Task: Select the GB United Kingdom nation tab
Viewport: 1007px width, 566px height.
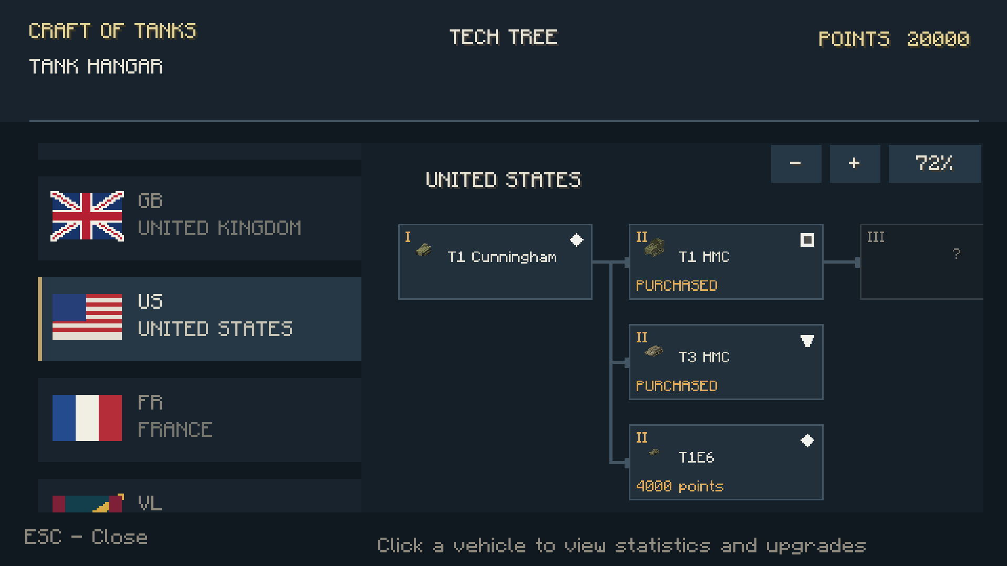Action: point(200,218)
